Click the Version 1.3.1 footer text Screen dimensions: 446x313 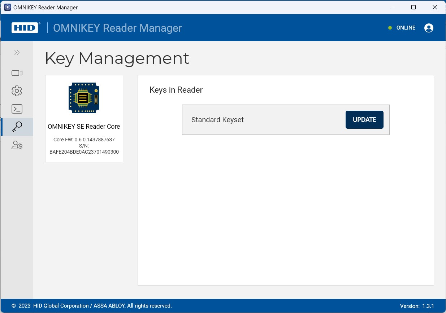click(417, 306)
